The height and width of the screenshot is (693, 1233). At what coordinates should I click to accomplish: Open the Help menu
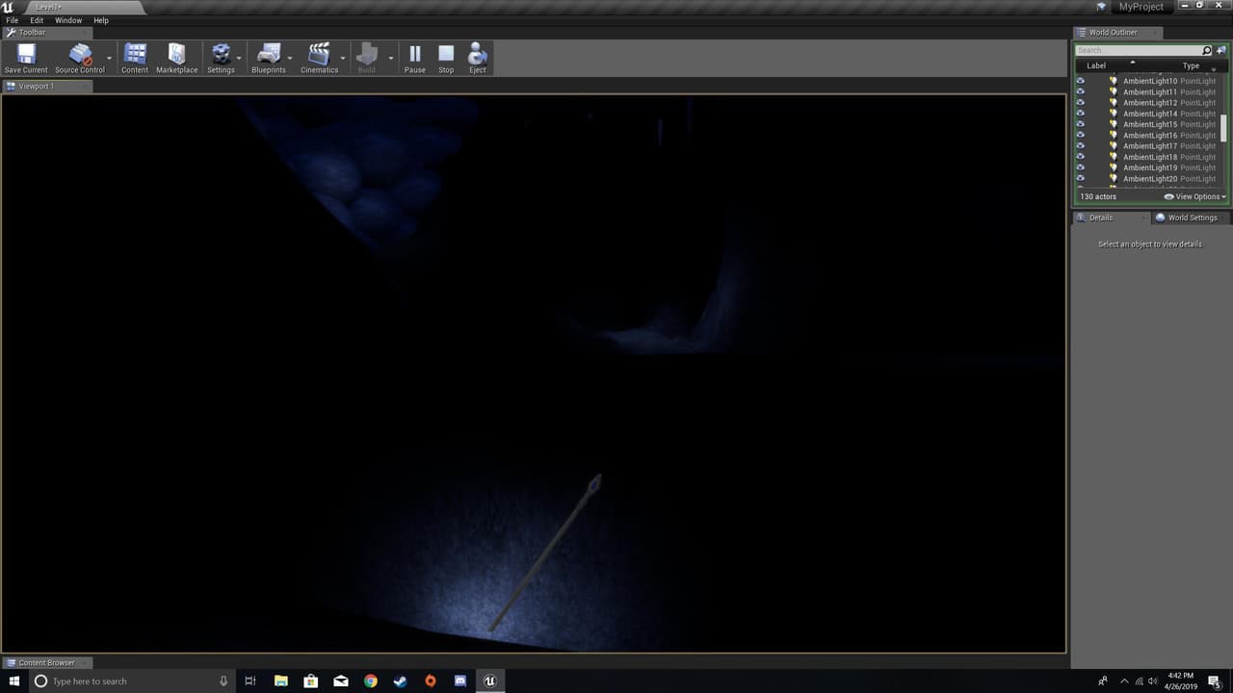point(101,20)
